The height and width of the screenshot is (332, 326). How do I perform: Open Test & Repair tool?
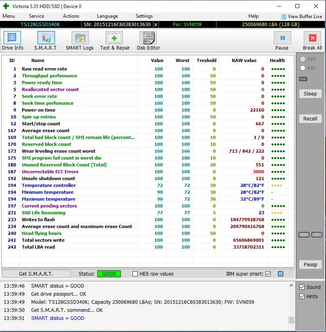tap(115, 41)
